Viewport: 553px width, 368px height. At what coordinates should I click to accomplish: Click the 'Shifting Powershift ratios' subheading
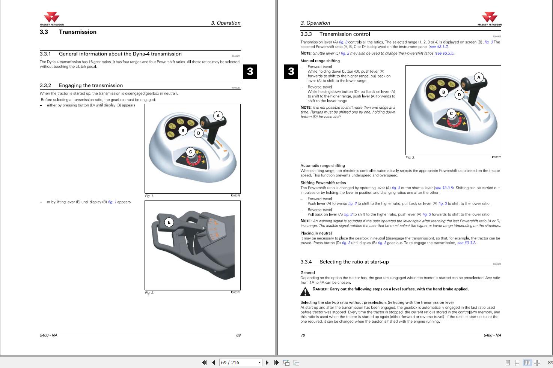point(323,183)
